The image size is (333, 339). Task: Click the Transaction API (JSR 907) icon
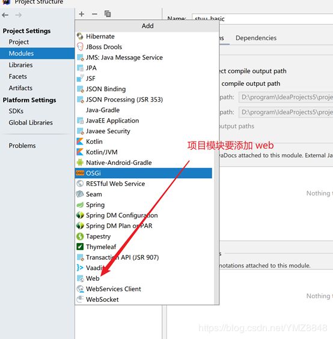(x=80, y=257)
